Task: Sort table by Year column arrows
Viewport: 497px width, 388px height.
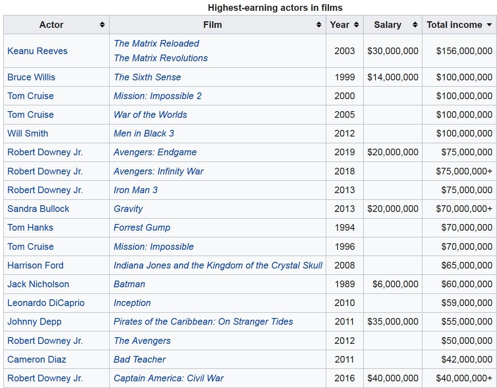Action: pos(356,25)
